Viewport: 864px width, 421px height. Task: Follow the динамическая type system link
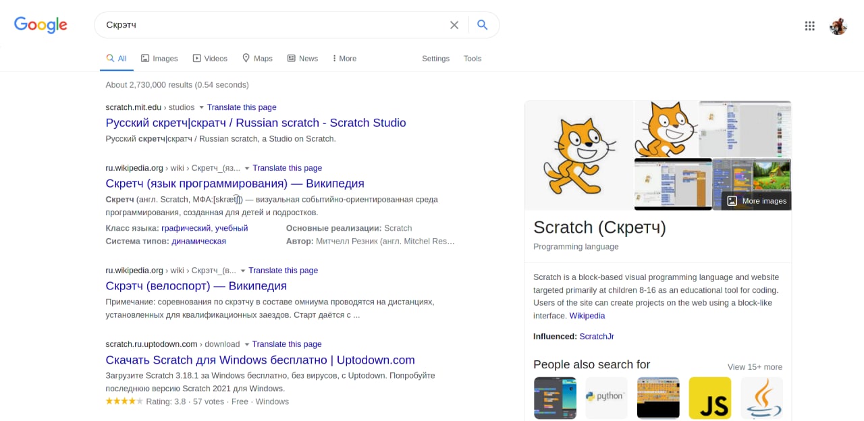(x=198, y=241)
